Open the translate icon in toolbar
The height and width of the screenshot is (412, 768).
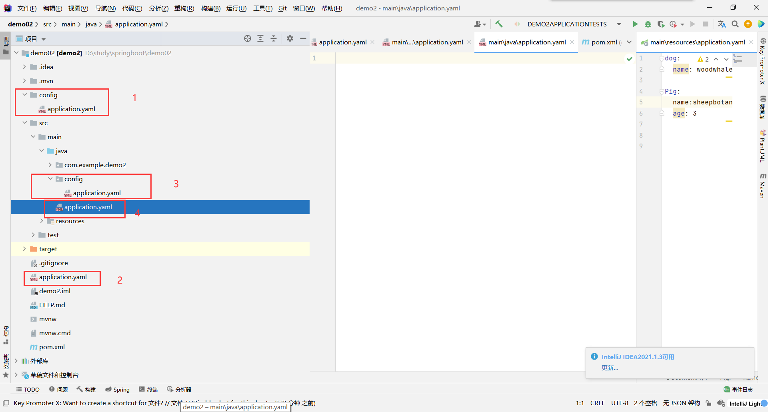pyautogui.click(x=722, y=24)
